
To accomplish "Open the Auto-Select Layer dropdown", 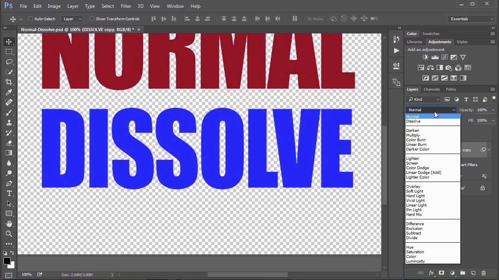I will coord(72,19).
